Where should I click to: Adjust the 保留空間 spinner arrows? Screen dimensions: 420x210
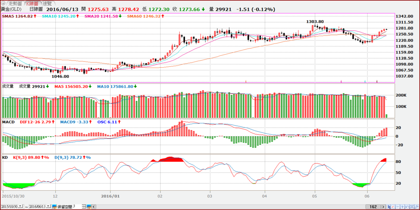tap(84, 207)
